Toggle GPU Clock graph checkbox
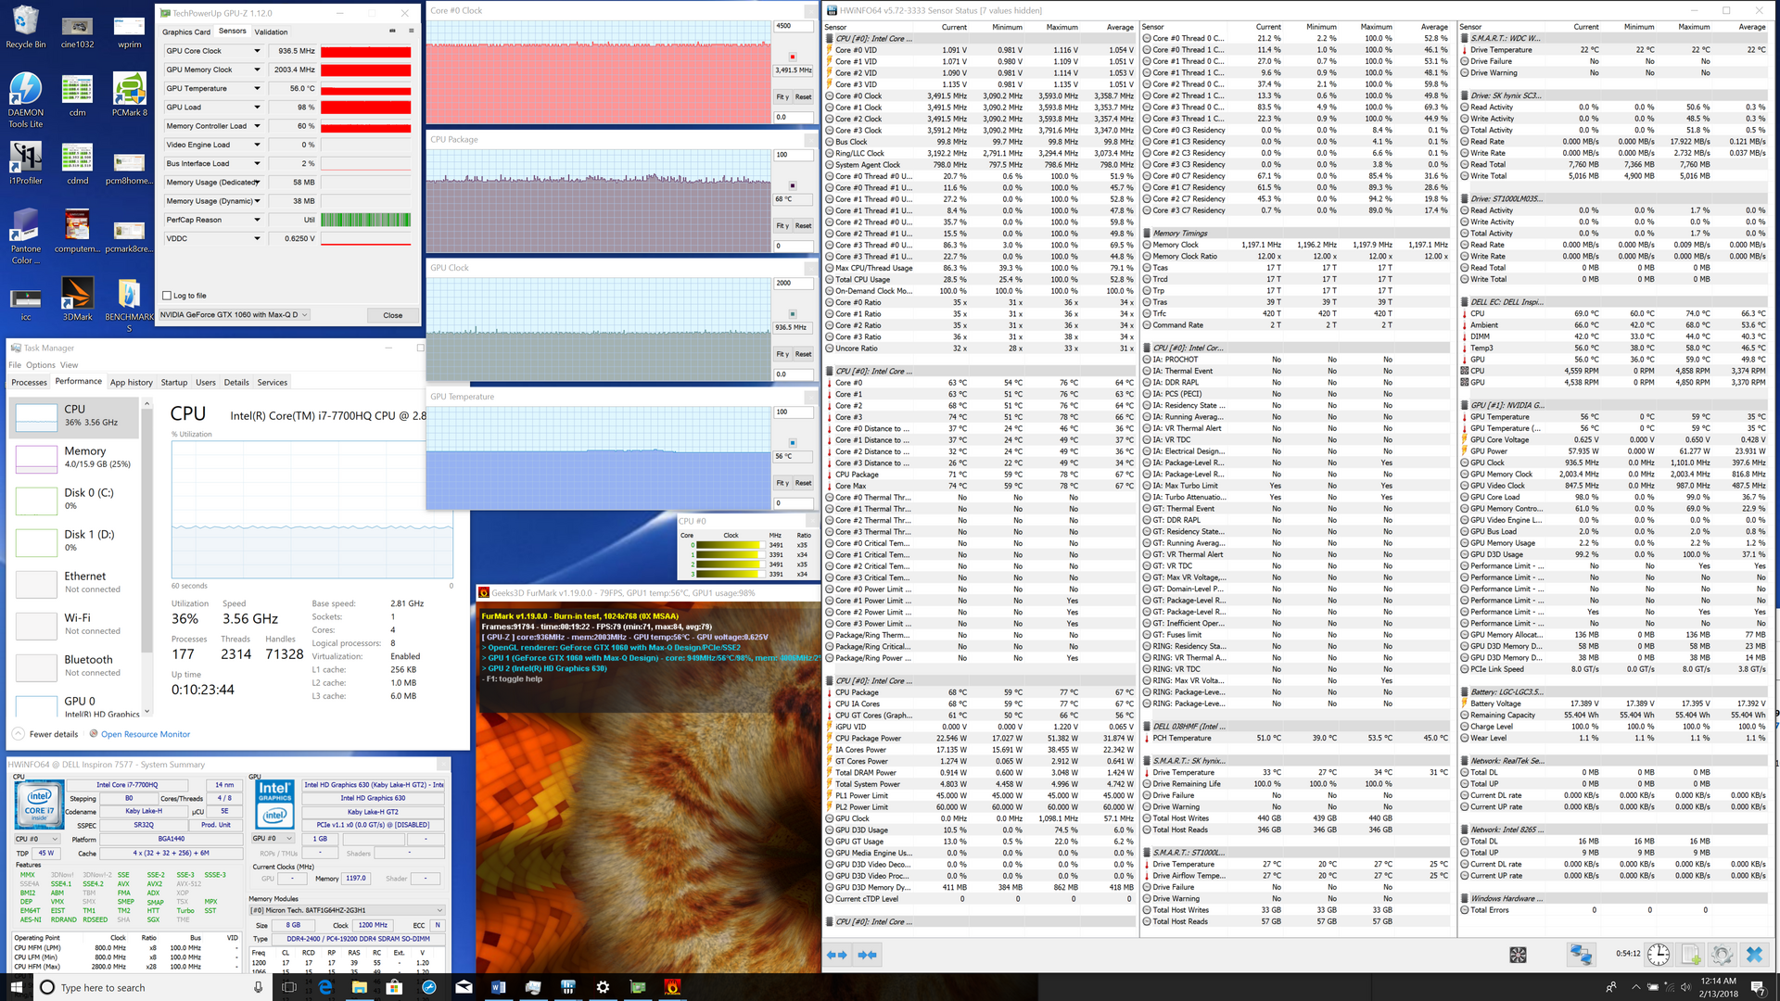The width and height of the screenshot is (1780, 1001). pyautogui.click(x=793, y=314)
